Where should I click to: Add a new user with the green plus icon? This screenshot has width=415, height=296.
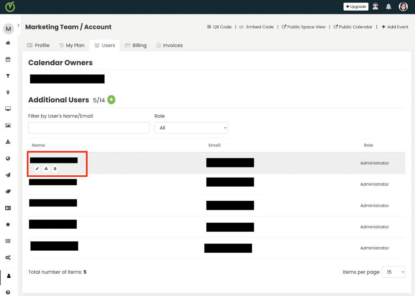[x=111, y=99]
